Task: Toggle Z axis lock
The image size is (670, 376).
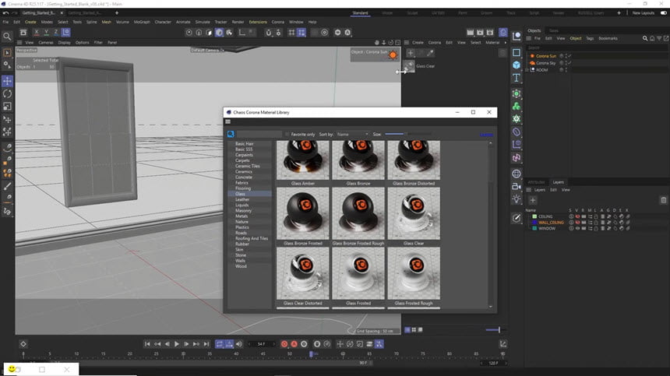Action: 56,33
